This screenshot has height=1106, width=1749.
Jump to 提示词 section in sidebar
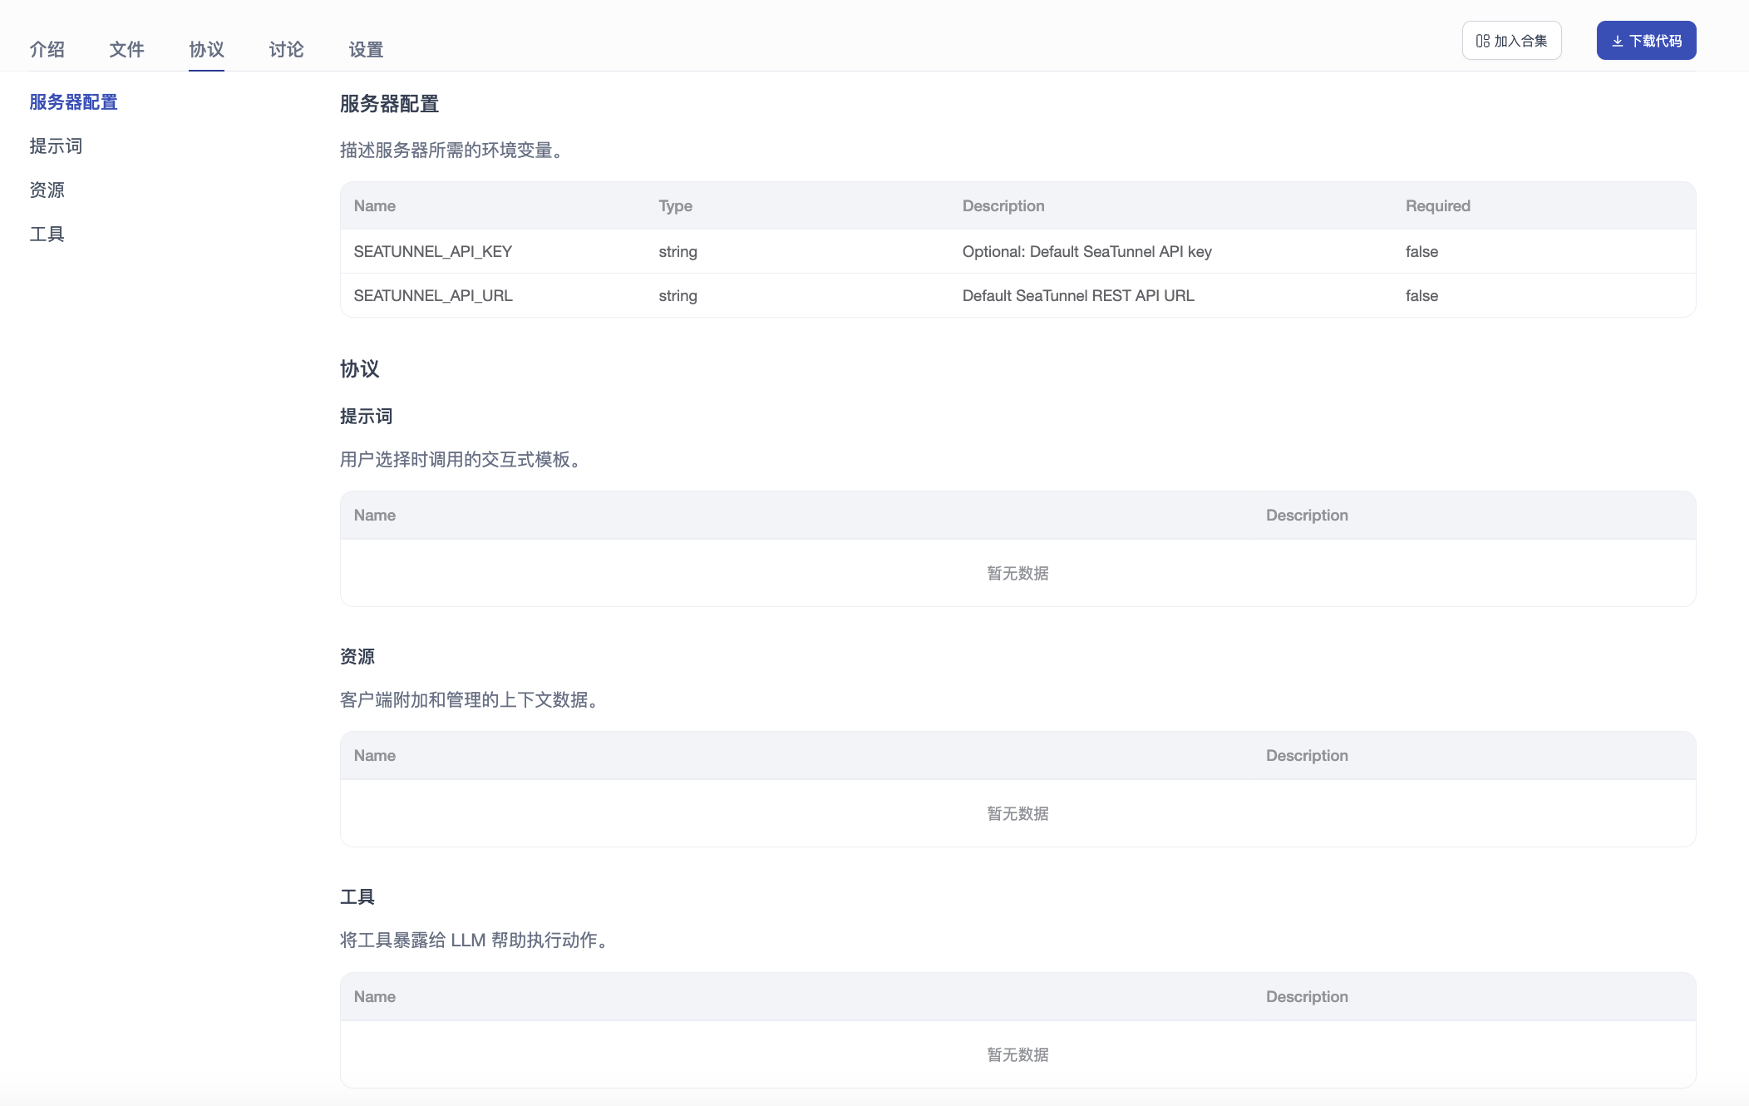tap(56, 146)
